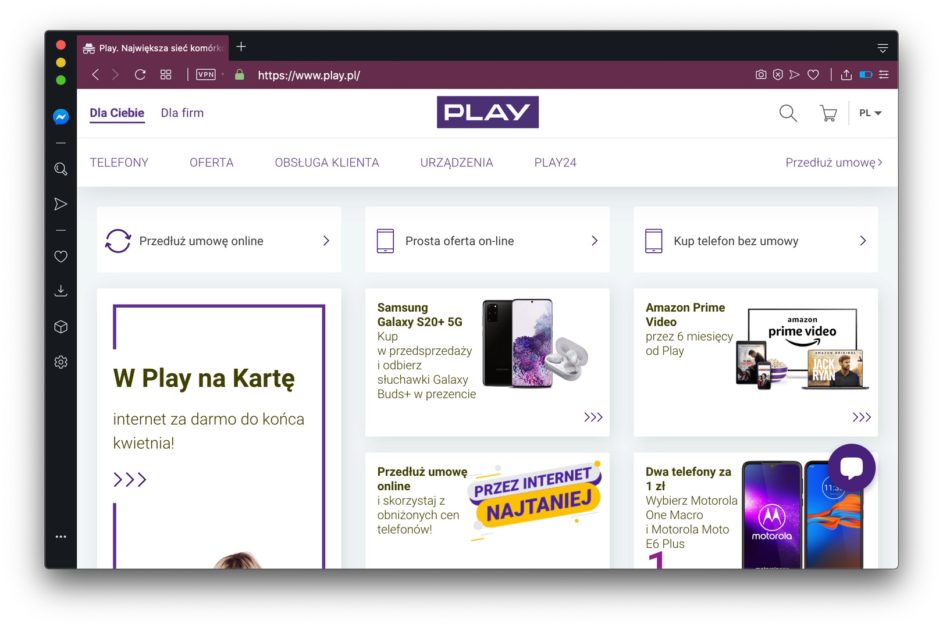Click the Samsung Galaxy phone image

535,343
